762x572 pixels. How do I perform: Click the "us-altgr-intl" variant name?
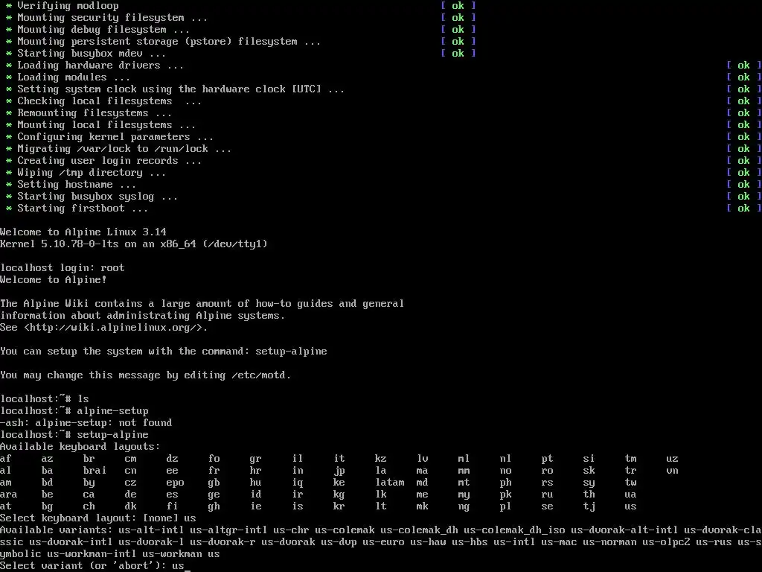(228, 530)
